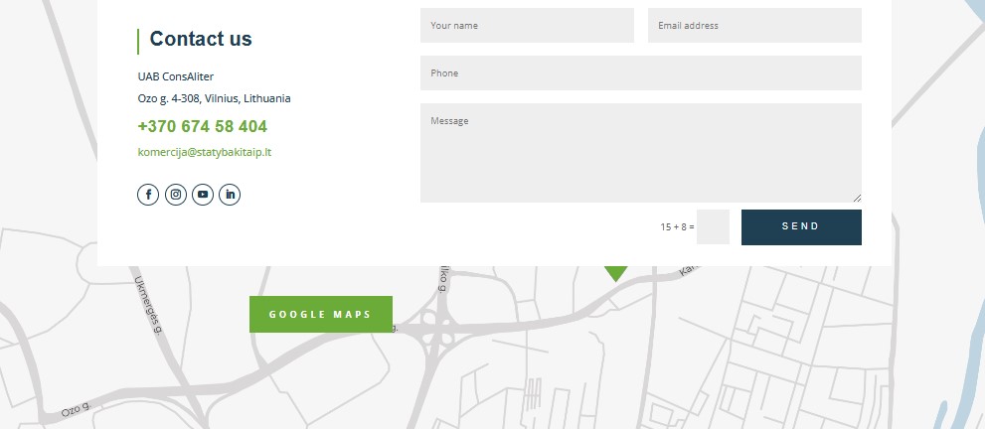Screen dimensions: 985x429
Task: Focus the Your name field
Action: click(527, 25)
